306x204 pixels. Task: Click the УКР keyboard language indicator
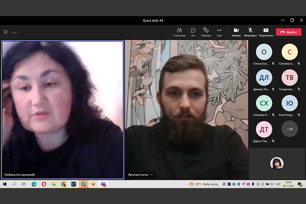[278, 184]
